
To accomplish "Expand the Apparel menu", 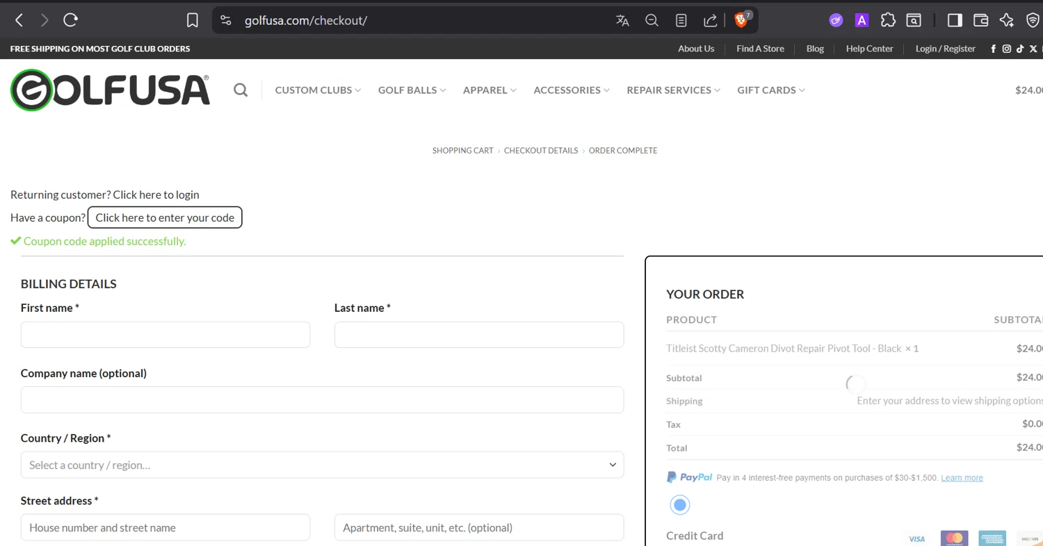I will 490,90.
